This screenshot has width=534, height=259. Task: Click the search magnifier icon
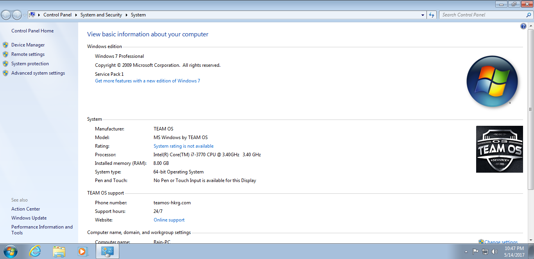click(529, 15)
